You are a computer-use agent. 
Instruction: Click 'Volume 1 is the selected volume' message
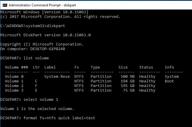[x=37, y=109]
